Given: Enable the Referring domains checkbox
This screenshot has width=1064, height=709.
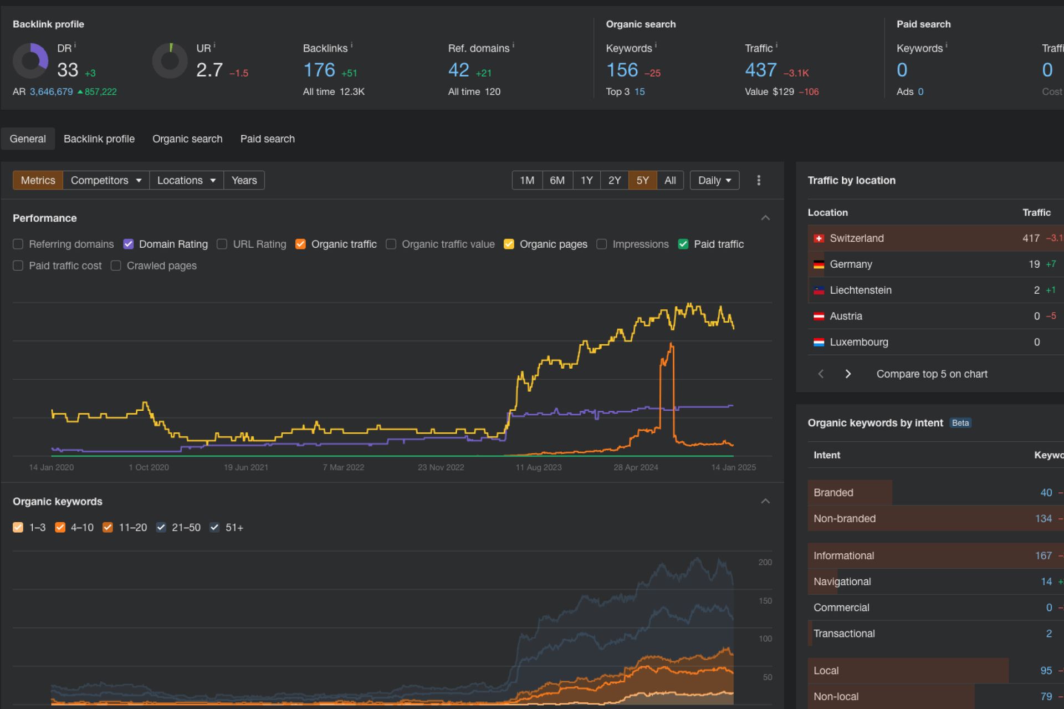Looking at the screenshot, I should click(x=18, y=244).
